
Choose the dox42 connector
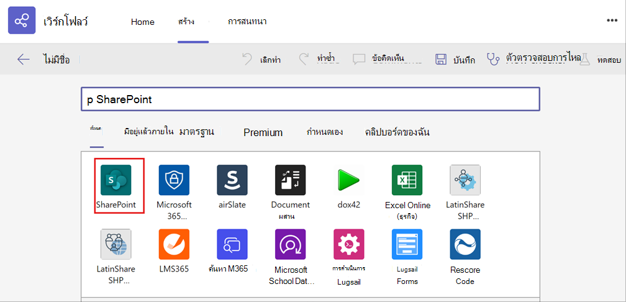coord(349,180)
